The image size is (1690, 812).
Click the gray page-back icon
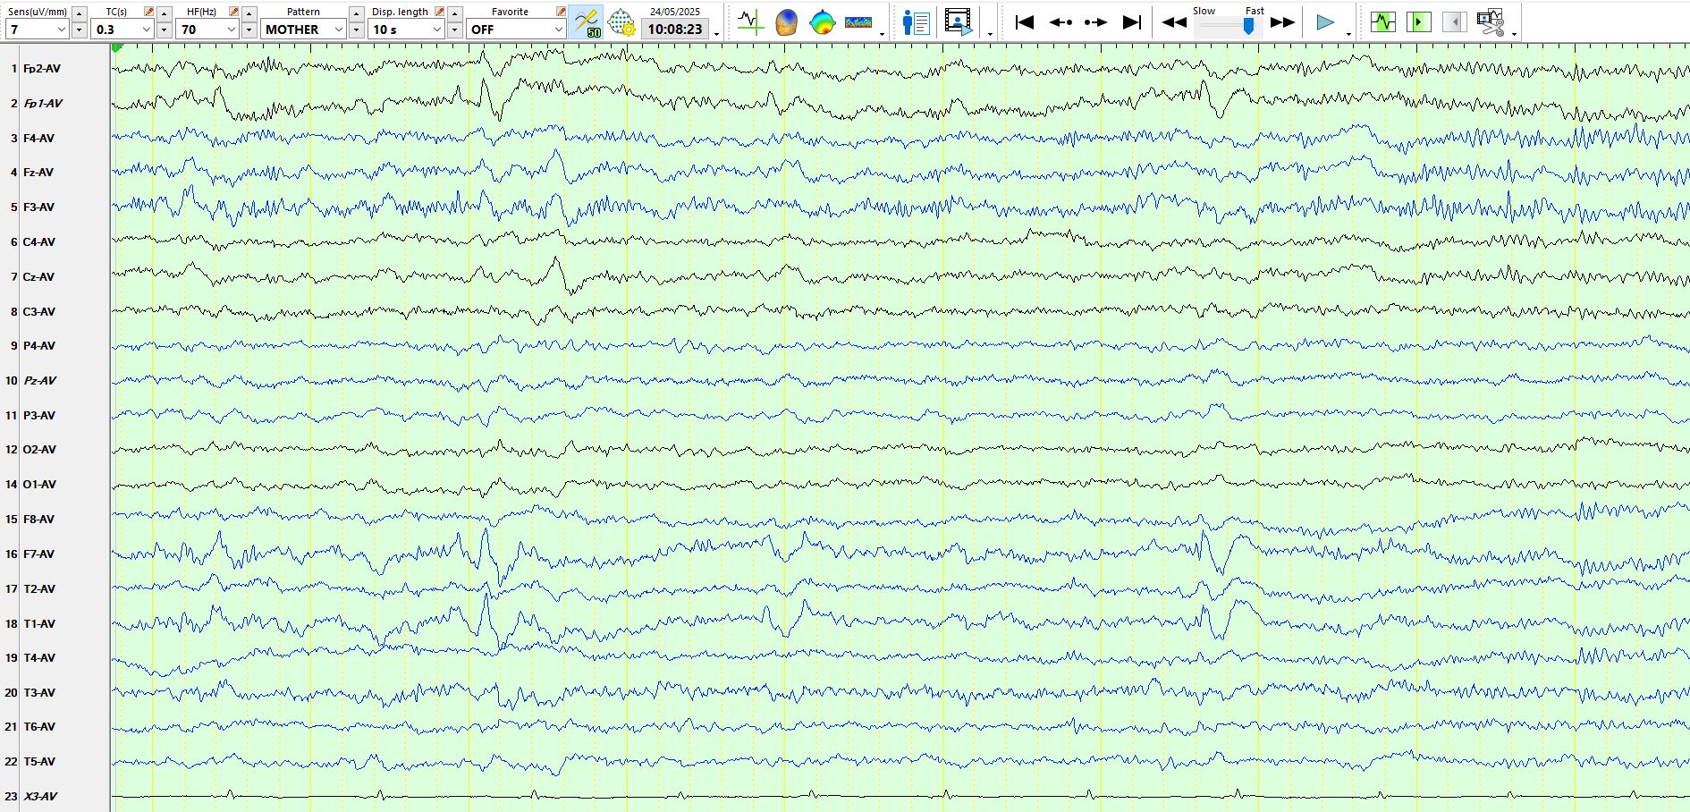click(1454, 21)
